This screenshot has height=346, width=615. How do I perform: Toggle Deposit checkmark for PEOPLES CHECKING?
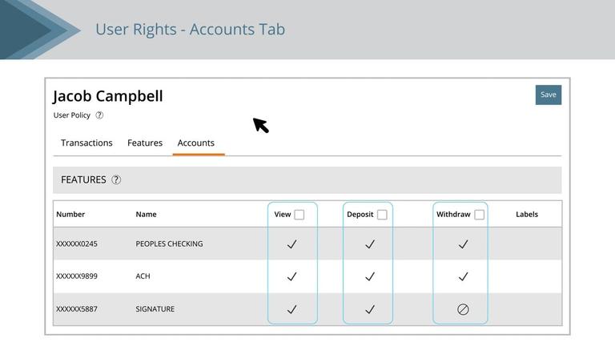[x=370, y=244]
